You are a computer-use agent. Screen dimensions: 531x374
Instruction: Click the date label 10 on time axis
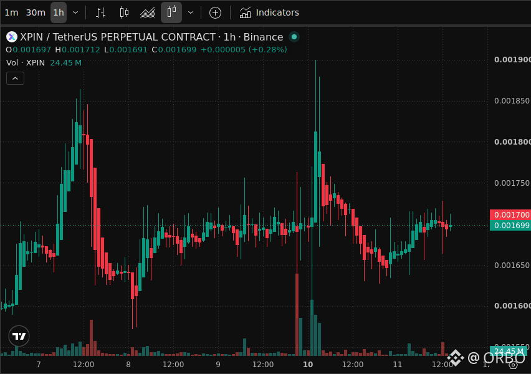point(308,365)
